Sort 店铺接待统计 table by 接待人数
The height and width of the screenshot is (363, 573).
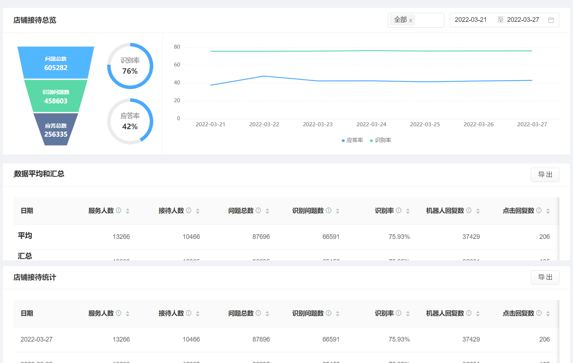pos(198,314)
